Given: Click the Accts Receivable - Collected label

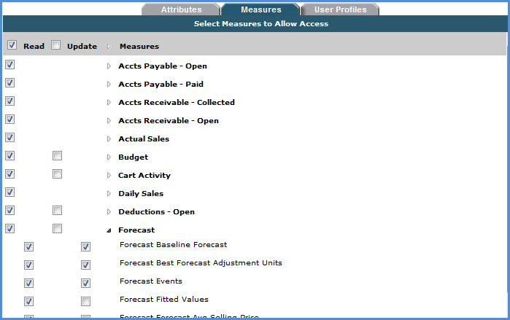Looking at the screenshot, I should pos(176,103).
